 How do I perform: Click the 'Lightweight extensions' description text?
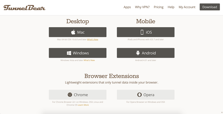coord(112,82)
